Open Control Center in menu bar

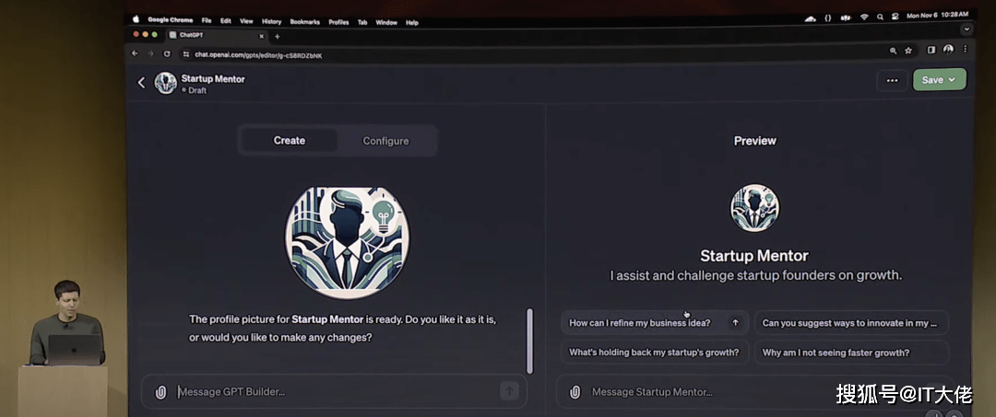tap(895, 17)
